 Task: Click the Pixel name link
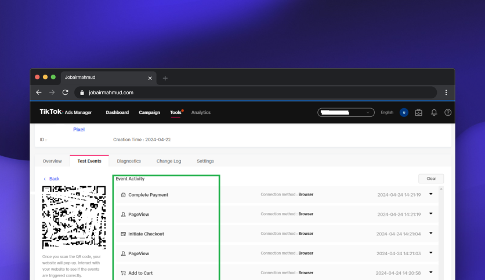click(x=79, y=130)
